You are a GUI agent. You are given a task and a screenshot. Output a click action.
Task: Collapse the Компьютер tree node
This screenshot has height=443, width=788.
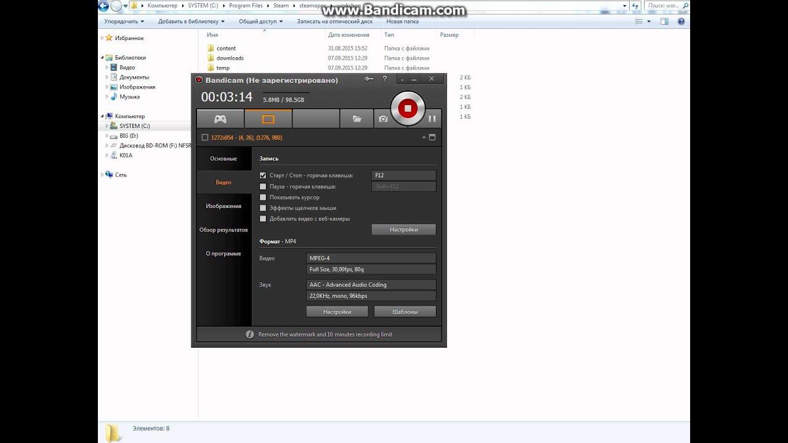(x=102, y=116)
